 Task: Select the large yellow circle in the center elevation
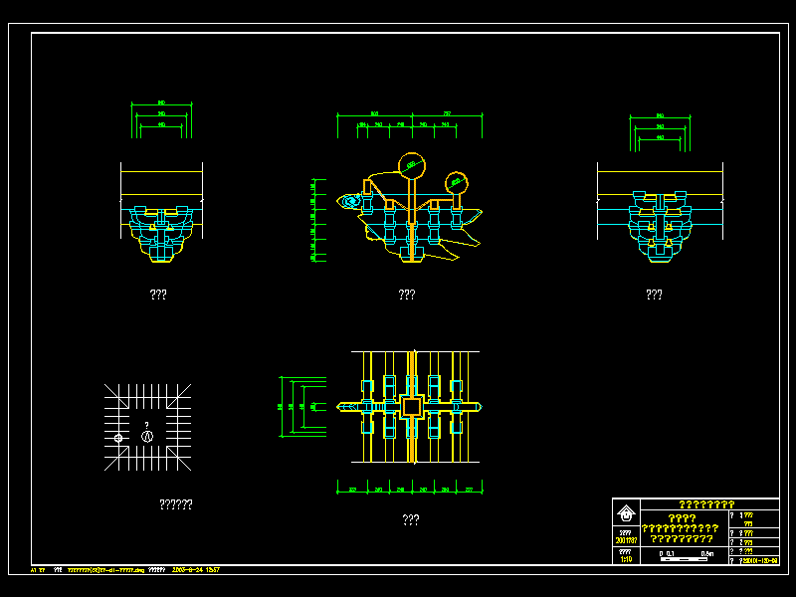[412, 165]
